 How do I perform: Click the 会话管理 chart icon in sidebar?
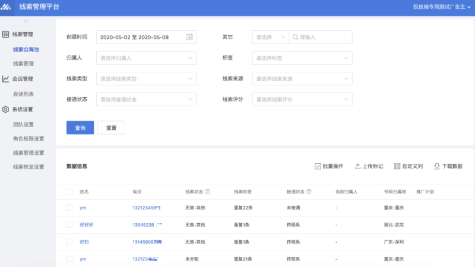pyautogui.click(x=5, y=79)
